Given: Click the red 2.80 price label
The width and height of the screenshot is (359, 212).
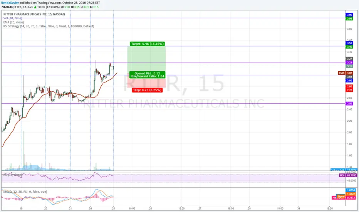Looking at the screenshot, I should (x=349, y=86).
